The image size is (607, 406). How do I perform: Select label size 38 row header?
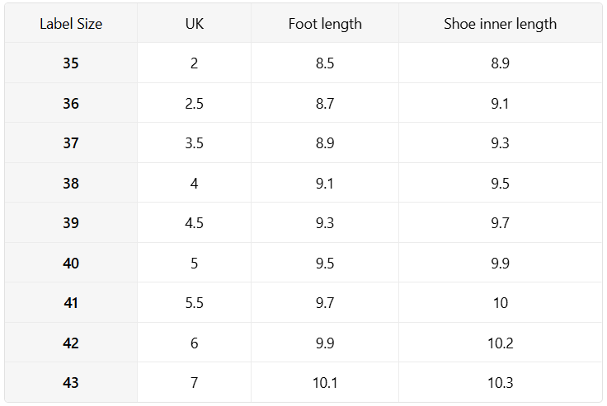(x=71, y=184)
